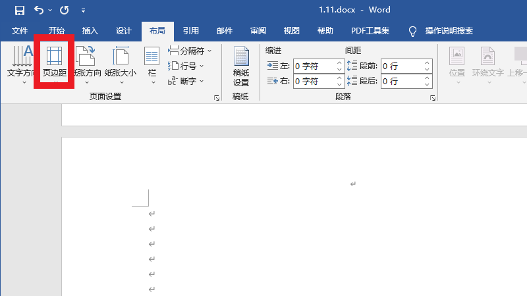Switch to the 引用 tab
The width and height of the screenshot is (527, 296).
(x=191, y=31)
